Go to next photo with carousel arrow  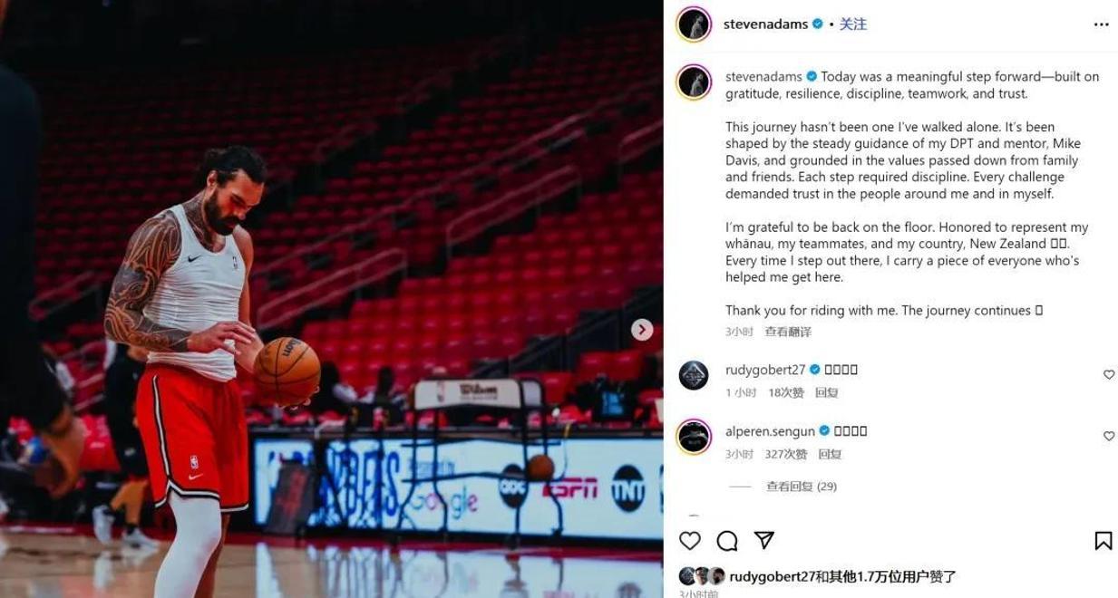(642, 330)
